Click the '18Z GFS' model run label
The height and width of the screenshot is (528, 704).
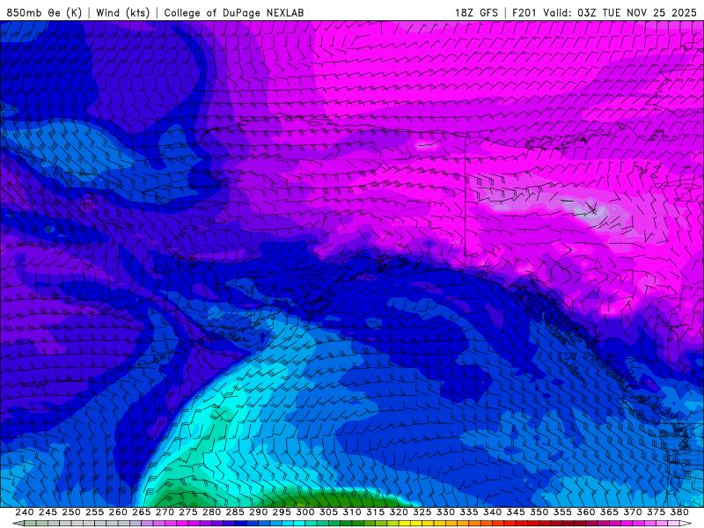point(476,13)
